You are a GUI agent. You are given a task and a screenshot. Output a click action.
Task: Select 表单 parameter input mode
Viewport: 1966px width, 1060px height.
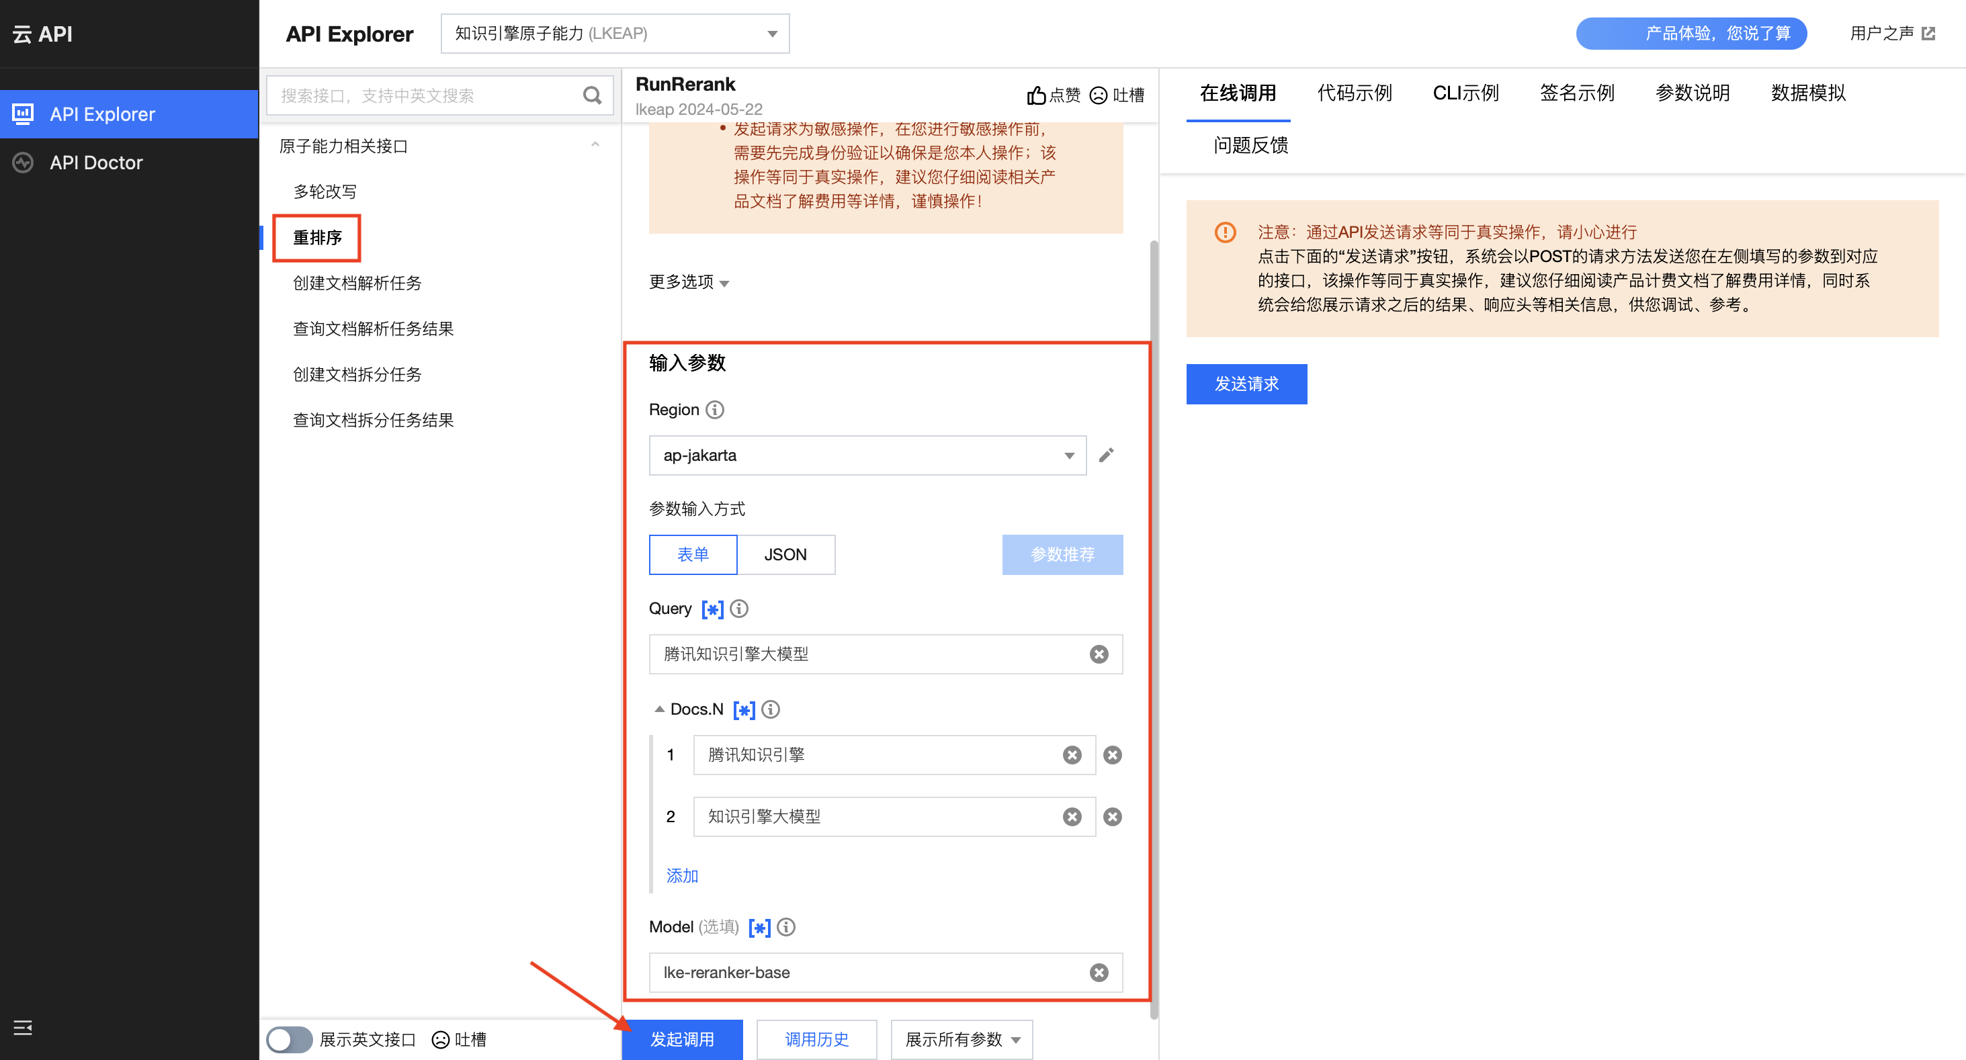[x=692, y=555]
